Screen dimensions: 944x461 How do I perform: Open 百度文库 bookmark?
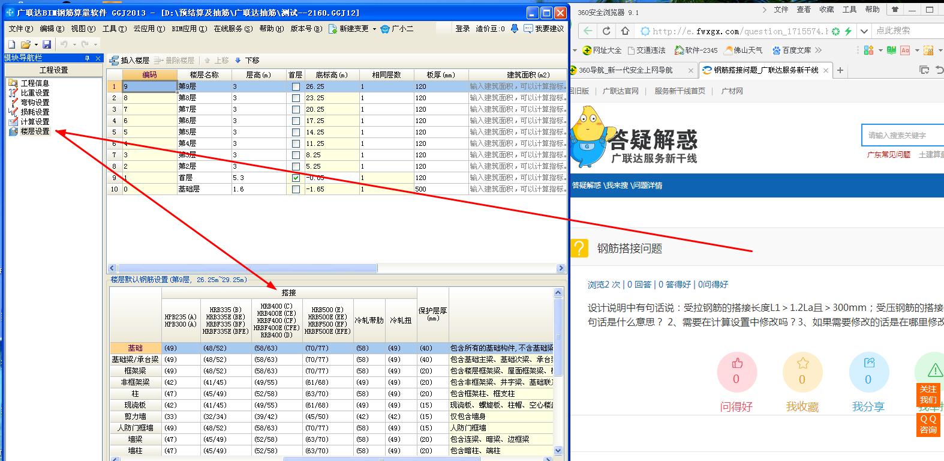coord(791,50)
